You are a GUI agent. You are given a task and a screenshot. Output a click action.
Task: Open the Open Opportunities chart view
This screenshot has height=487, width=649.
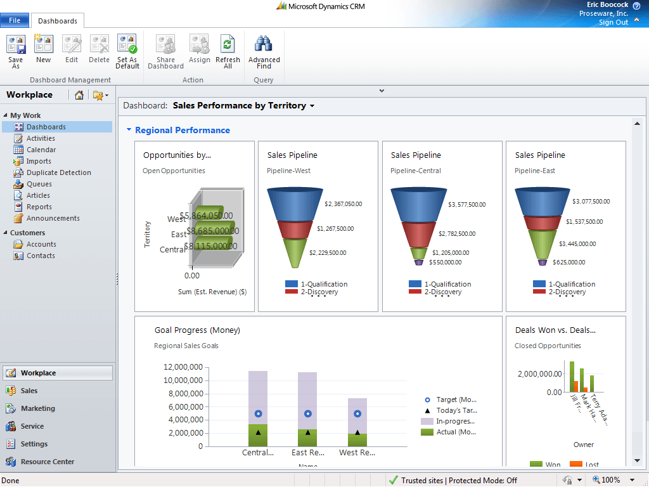[x=175, y=171]
